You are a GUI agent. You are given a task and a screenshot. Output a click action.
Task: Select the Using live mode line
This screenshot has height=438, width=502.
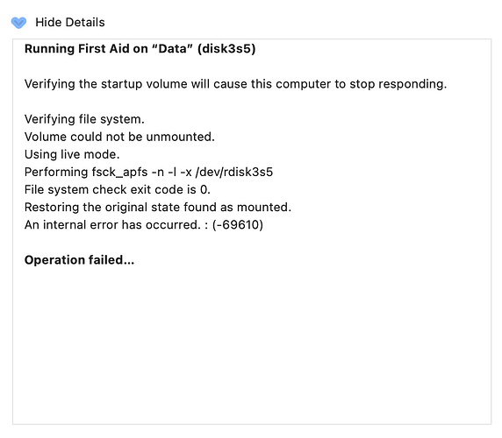72,154
